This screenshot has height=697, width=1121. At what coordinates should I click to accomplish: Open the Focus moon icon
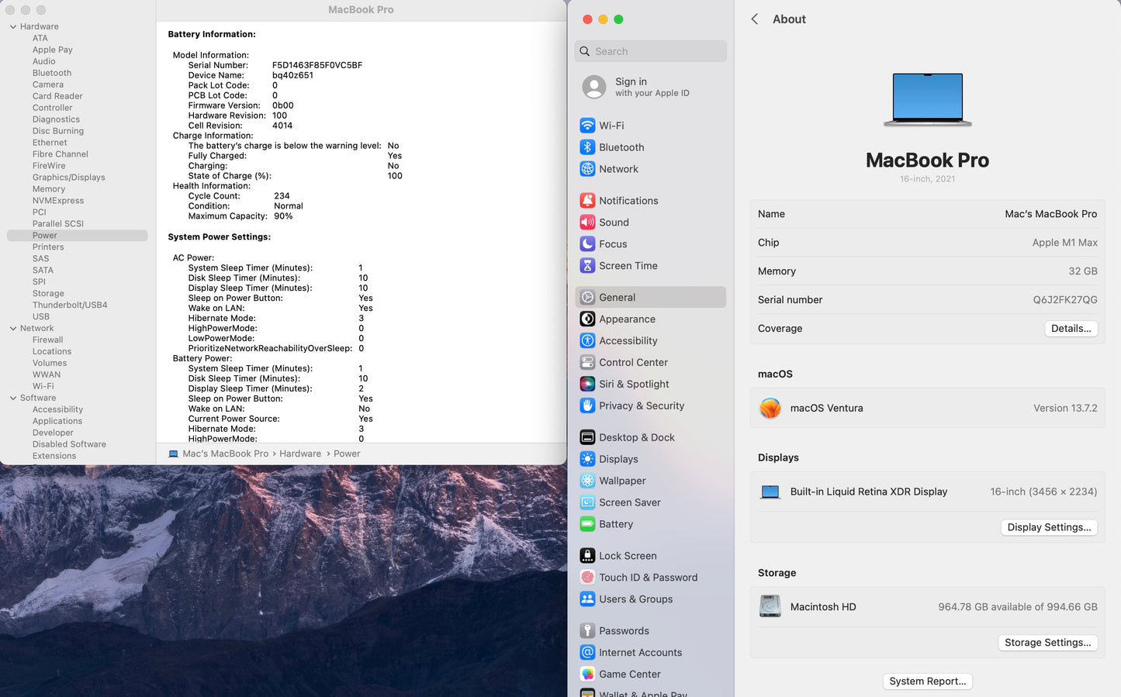coord(587,244)
